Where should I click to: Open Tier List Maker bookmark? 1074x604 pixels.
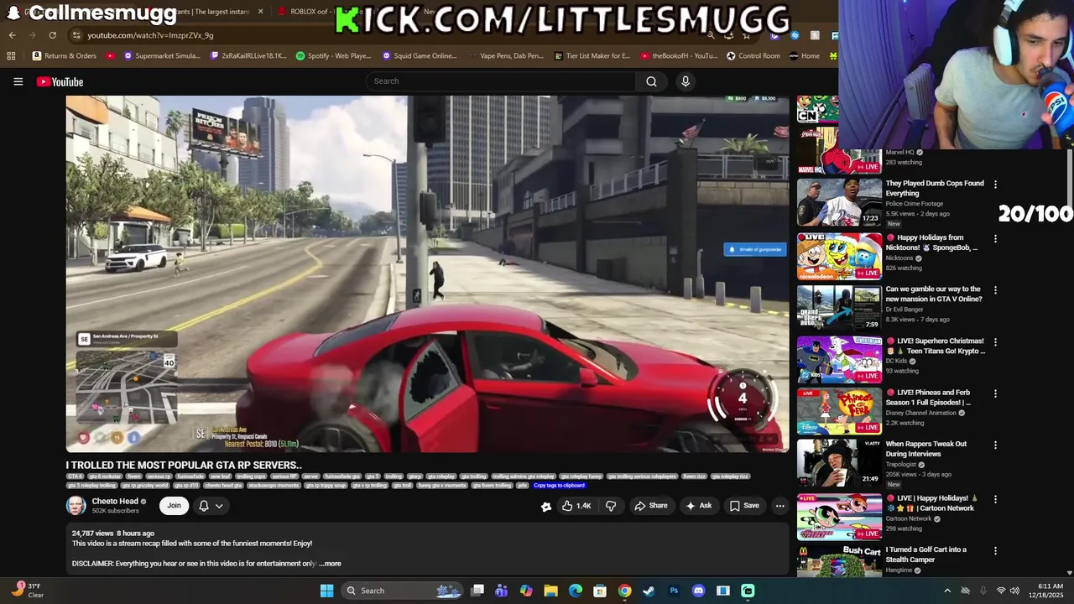tap(592, 56)
